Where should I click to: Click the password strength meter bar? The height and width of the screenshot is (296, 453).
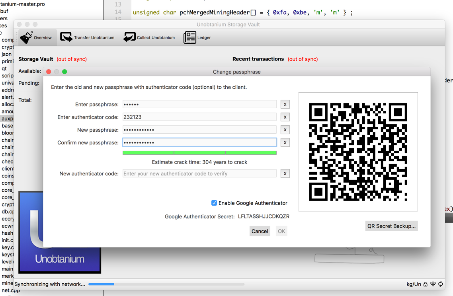(199, 153)
